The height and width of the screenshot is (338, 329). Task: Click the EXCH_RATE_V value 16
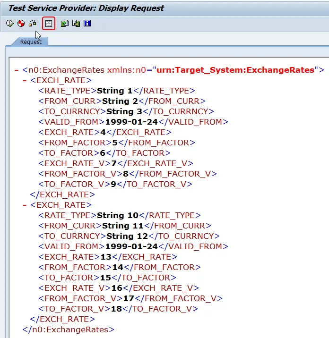[117, 288]
